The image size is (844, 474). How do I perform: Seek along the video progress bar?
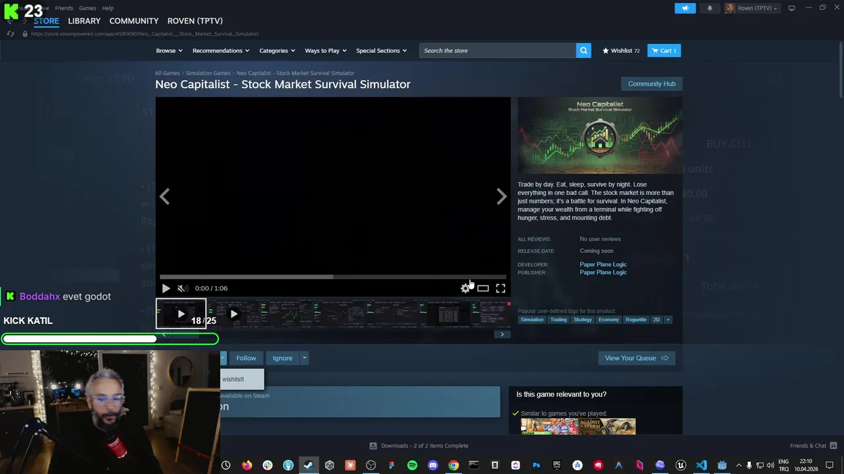(333, 277)
